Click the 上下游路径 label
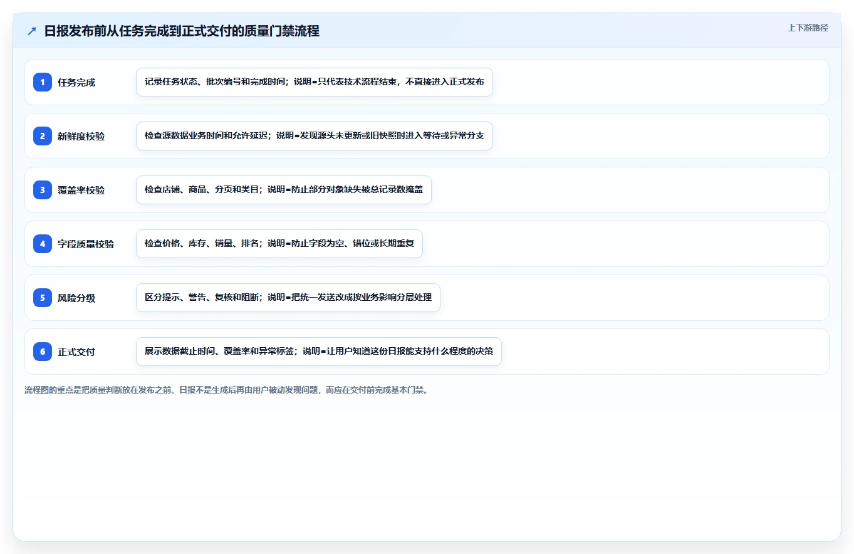 pos(808,28)
